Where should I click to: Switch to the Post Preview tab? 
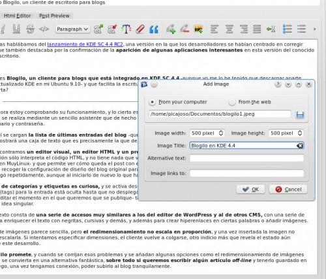[54, 16]
